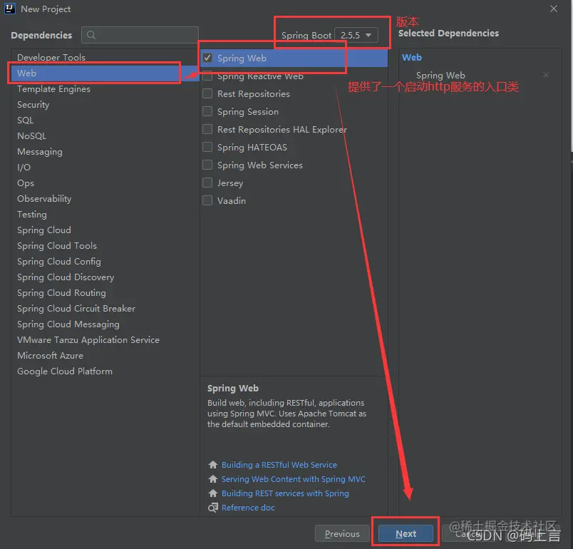Enable the Vaadin dependency checkbox
The height and width of the screenshot is (549, 573).
pos(207,200)
